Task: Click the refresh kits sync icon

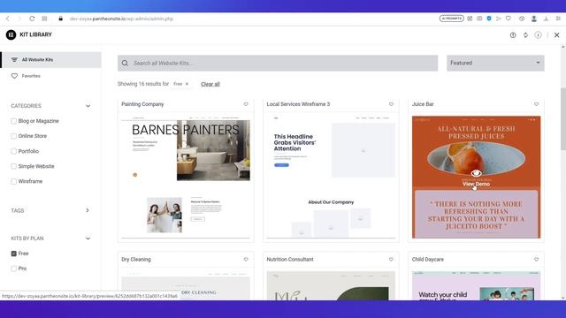Action: pyautogui.click(x=525, y=35)
